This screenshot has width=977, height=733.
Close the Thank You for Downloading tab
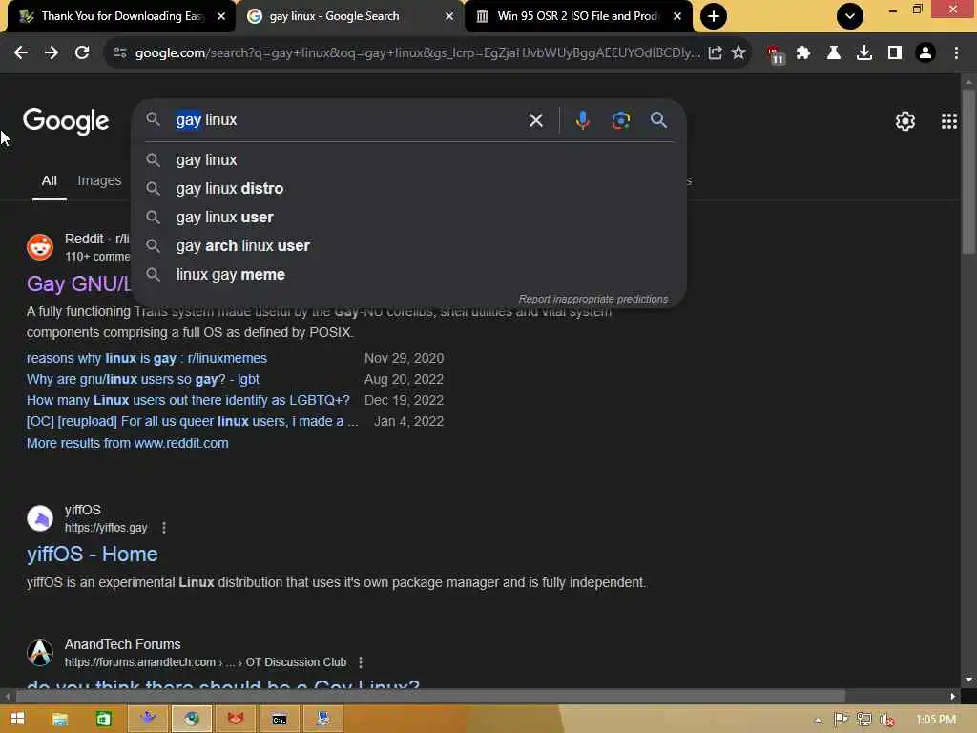point(221,16)
